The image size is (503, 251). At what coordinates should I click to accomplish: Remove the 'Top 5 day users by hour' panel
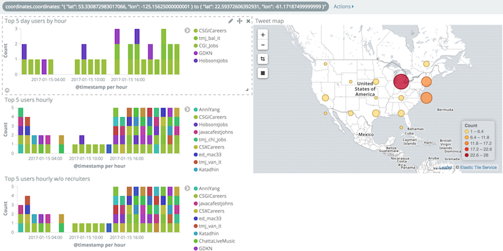tap(248, 20)
